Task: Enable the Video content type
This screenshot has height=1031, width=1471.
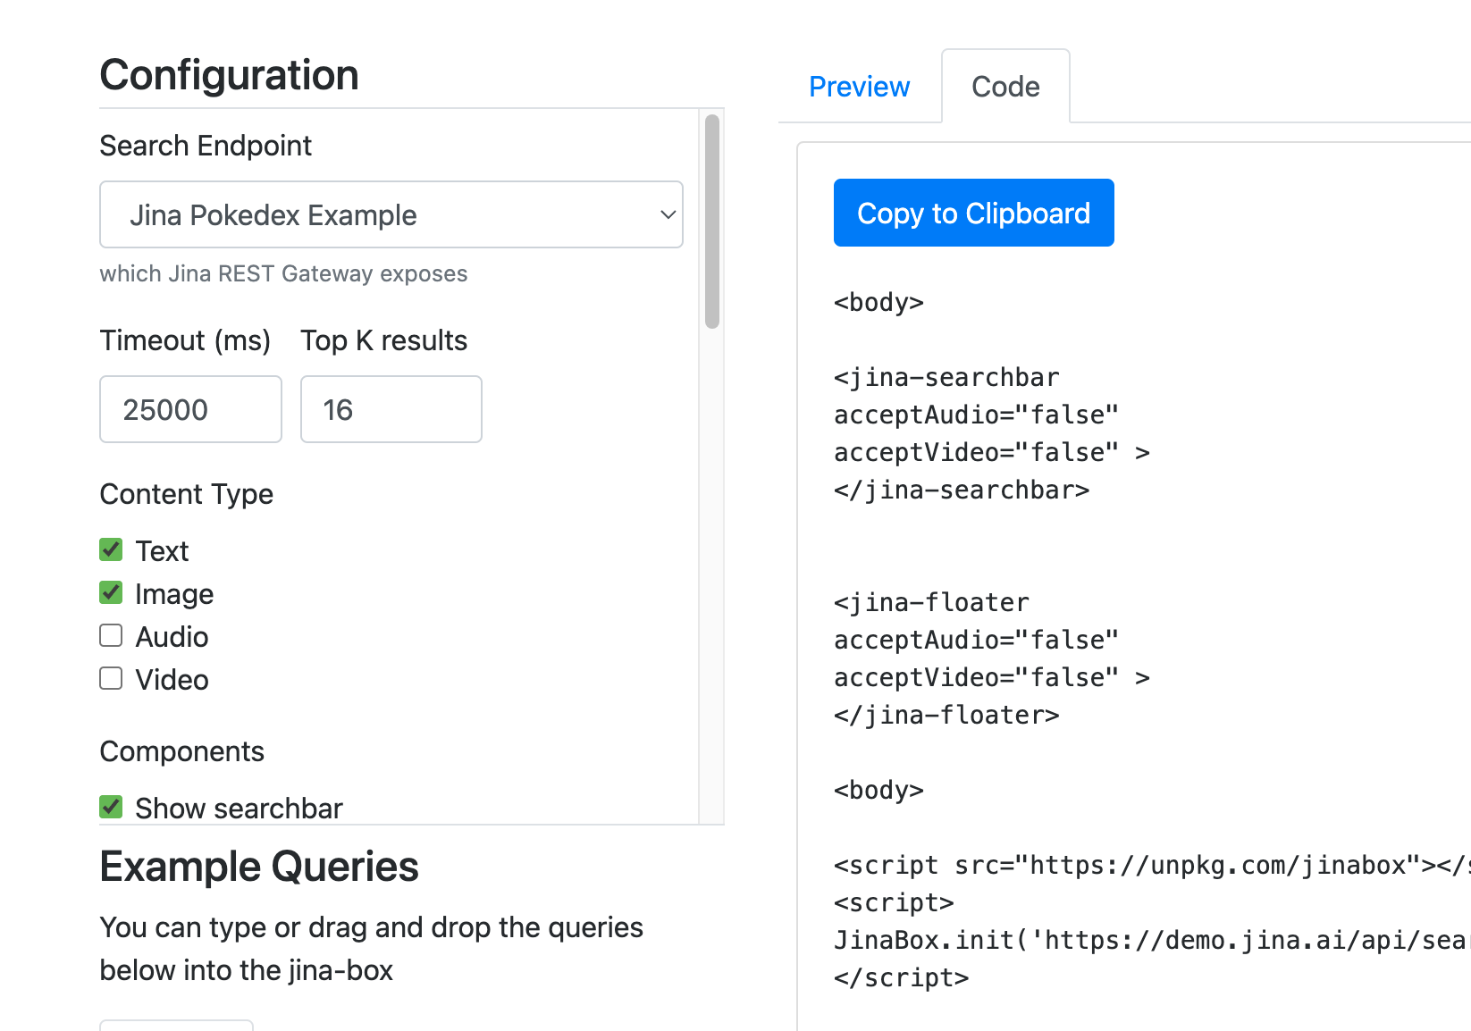Action: coord(110,678)
